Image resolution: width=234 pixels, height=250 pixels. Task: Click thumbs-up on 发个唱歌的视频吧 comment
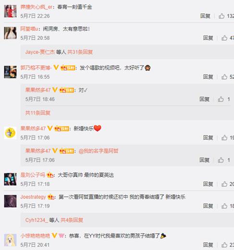click(224, 77)
